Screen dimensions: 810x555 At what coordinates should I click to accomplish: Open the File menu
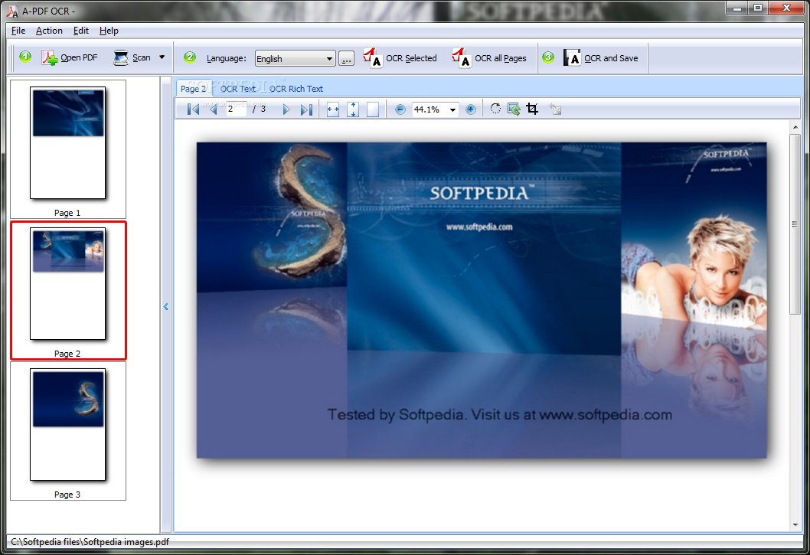pos(18,31)
